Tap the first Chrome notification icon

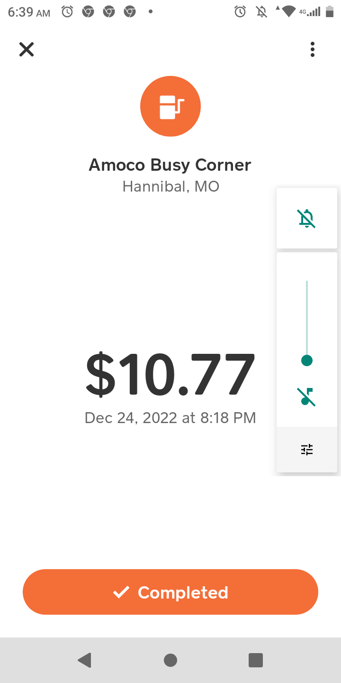pos(88,12)
